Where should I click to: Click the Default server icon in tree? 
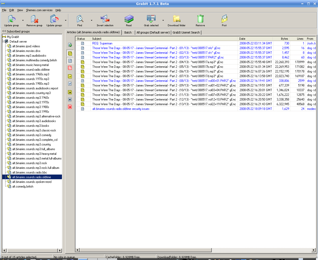coord(6,42)
